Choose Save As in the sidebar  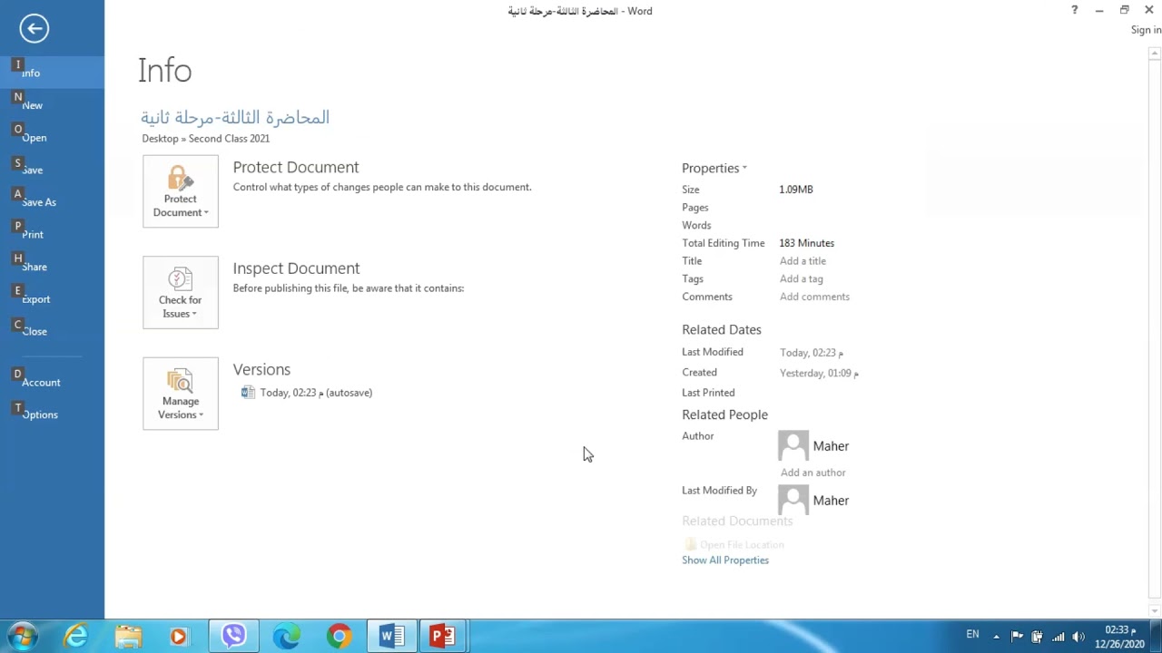52,202
